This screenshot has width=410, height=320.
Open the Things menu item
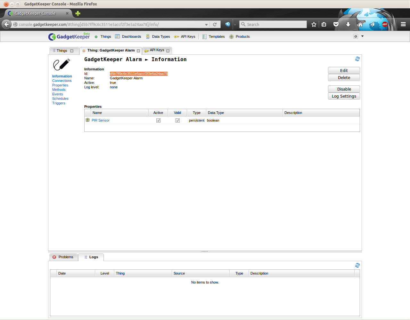tap(103, 36)
